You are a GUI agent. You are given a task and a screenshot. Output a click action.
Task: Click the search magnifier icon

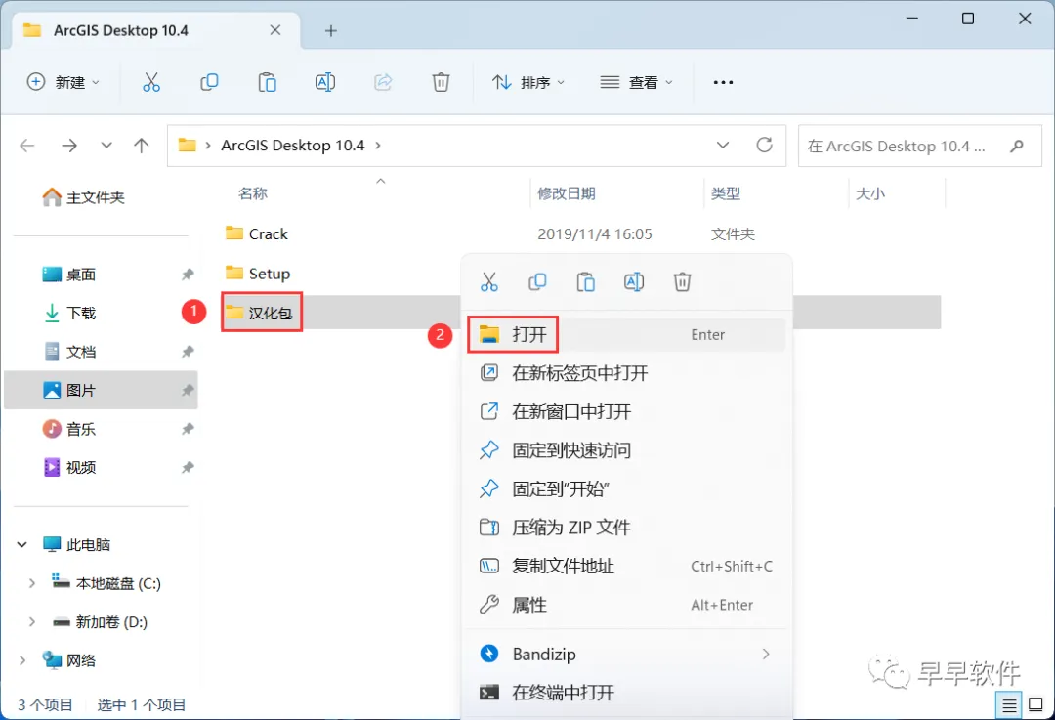[1017, 146]
